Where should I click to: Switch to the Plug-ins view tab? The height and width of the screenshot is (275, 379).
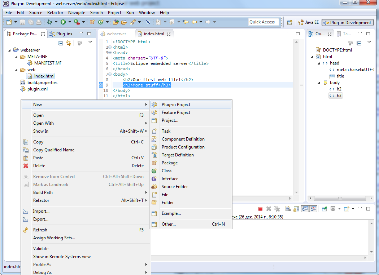tap(61, 34)
